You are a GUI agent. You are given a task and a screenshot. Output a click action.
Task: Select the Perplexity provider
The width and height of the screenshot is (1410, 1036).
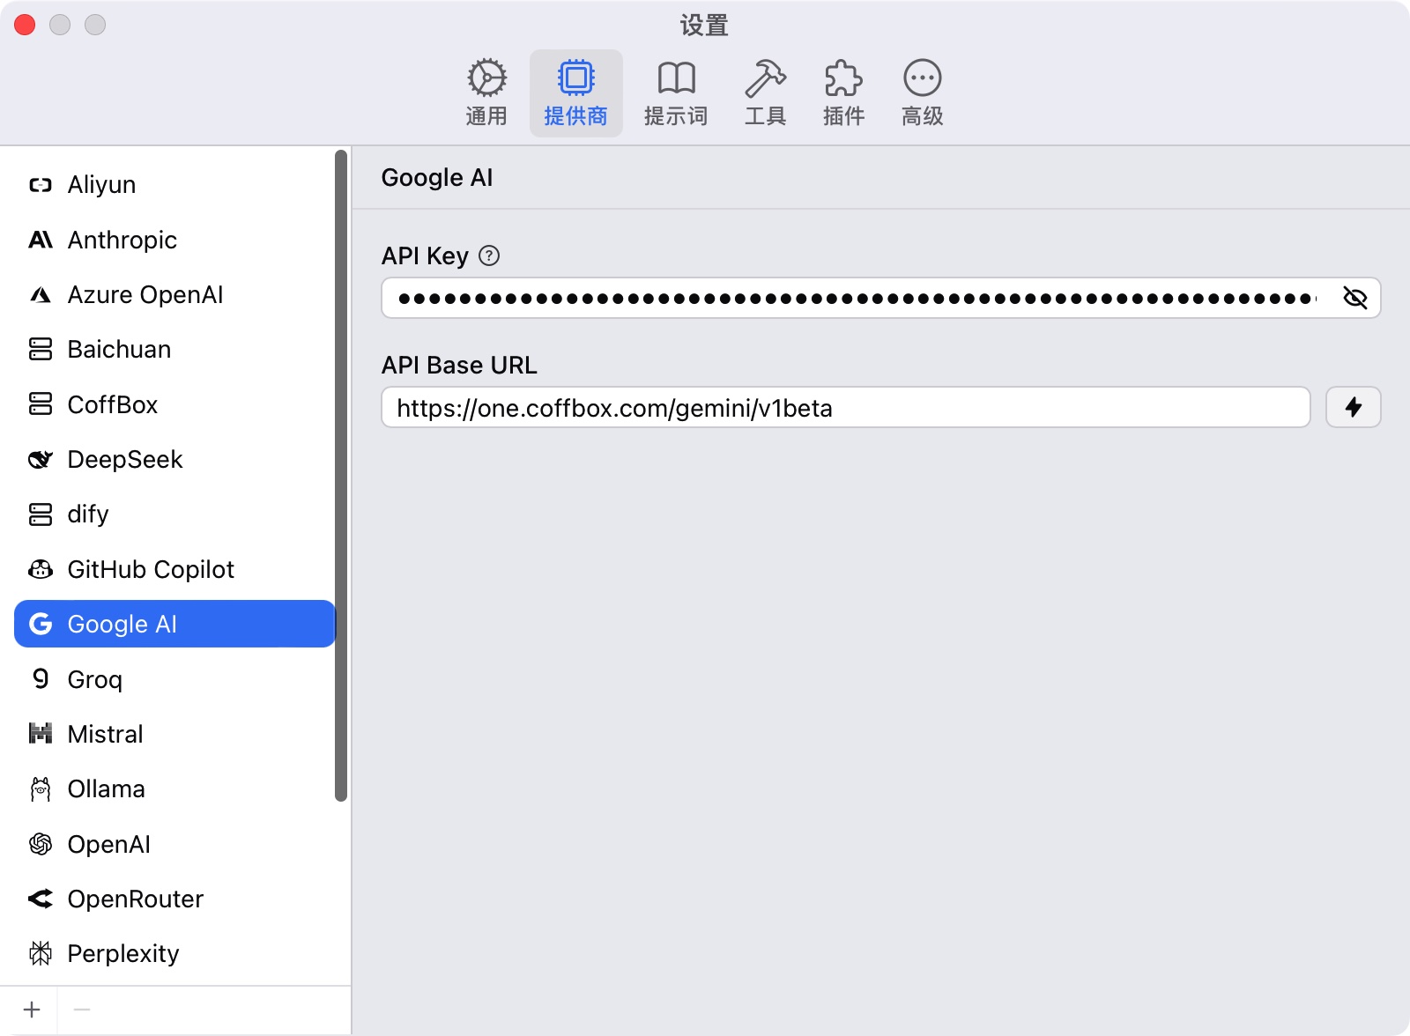174,953
